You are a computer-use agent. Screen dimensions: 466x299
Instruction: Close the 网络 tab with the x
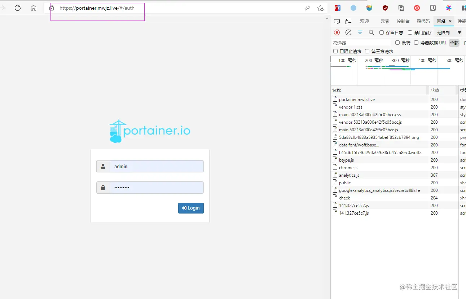(x=450, y=21)
